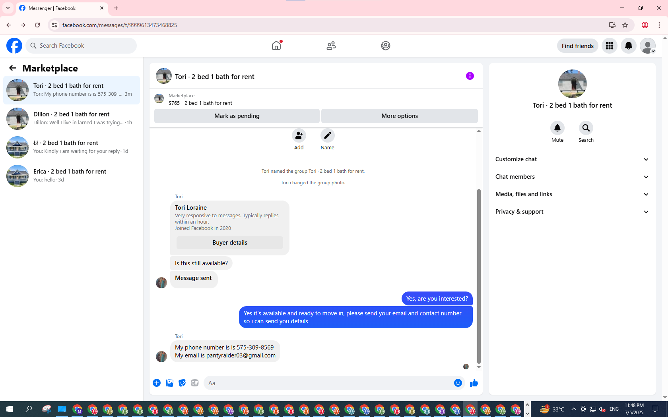Open Chrome profile icon
Screen dimensions: 668x417
click(645, 25)
